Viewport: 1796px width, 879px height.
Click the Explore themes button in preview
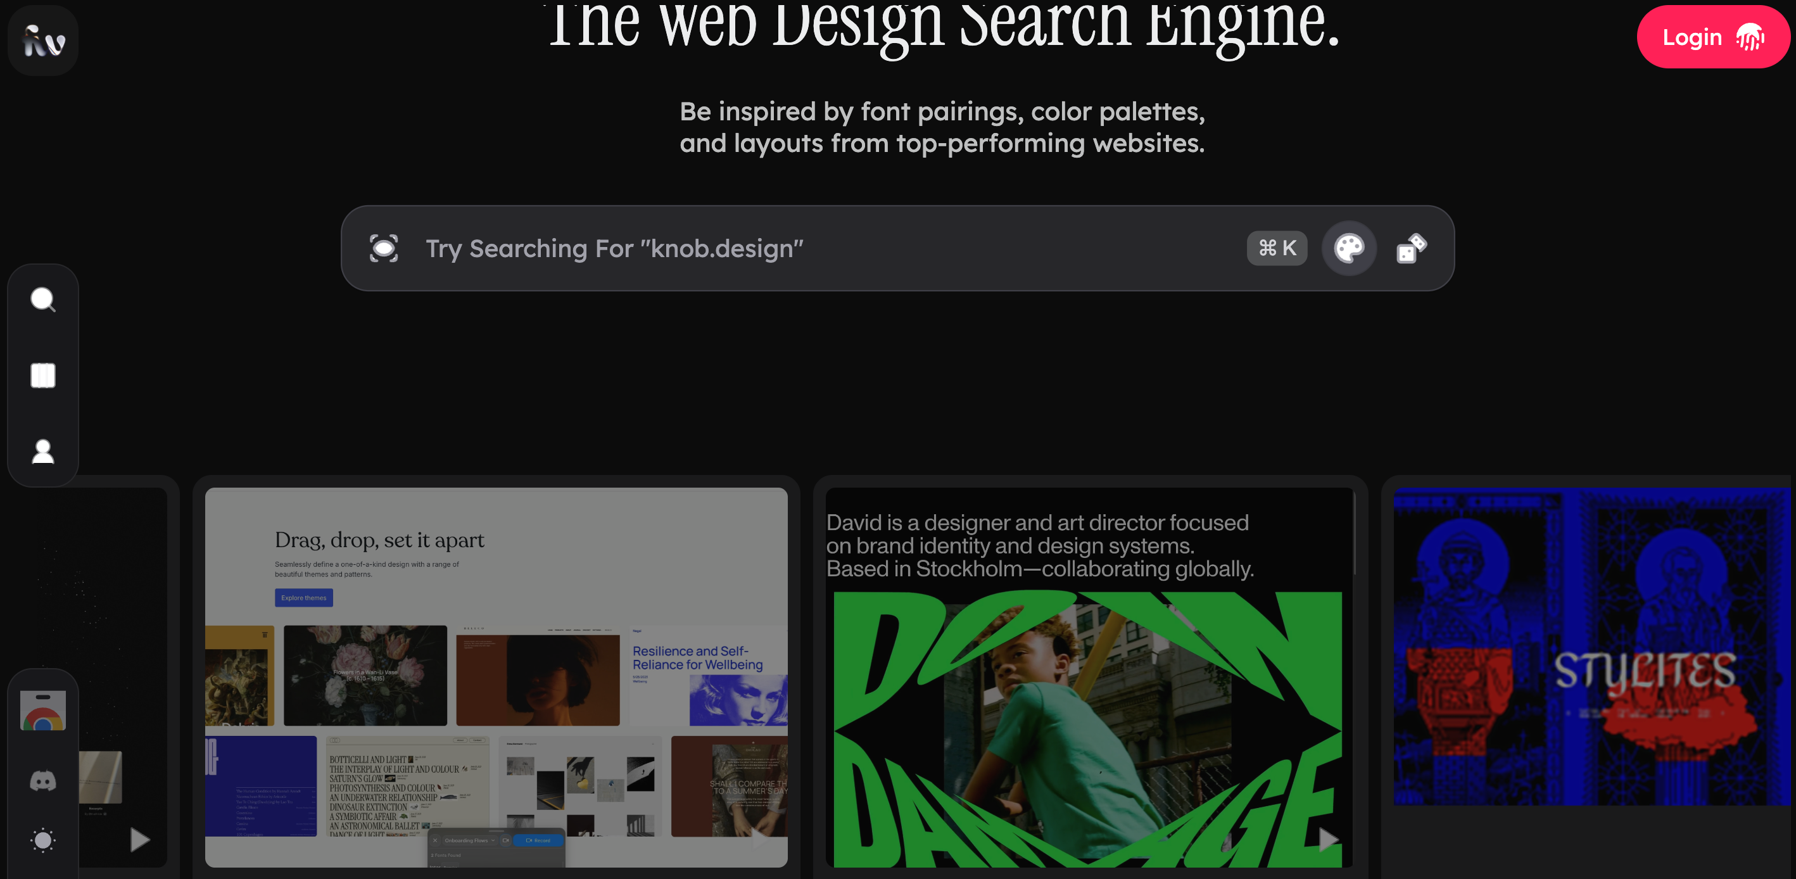point(303,598)
